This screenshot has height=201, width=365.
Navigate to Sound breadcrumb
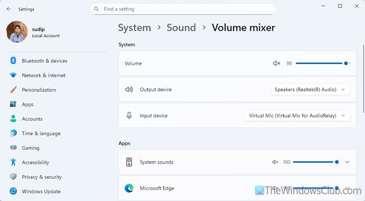(181, 28)
